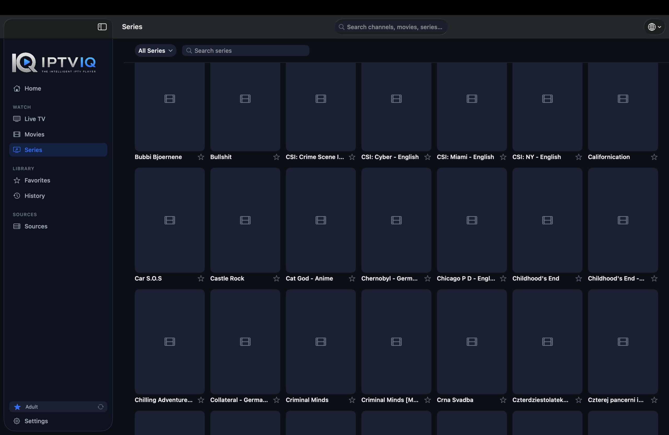669x435 pixels.
Task: Click the IPTVIQ logo
Action: pyautogui.click(x=54, y=62)
